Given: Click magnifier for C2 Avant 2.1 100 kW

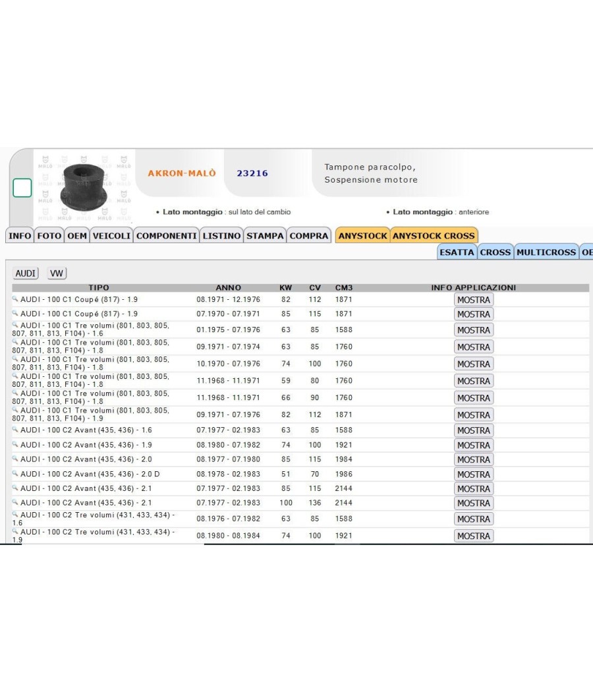Looking at the screenshot, I should 15,502.
